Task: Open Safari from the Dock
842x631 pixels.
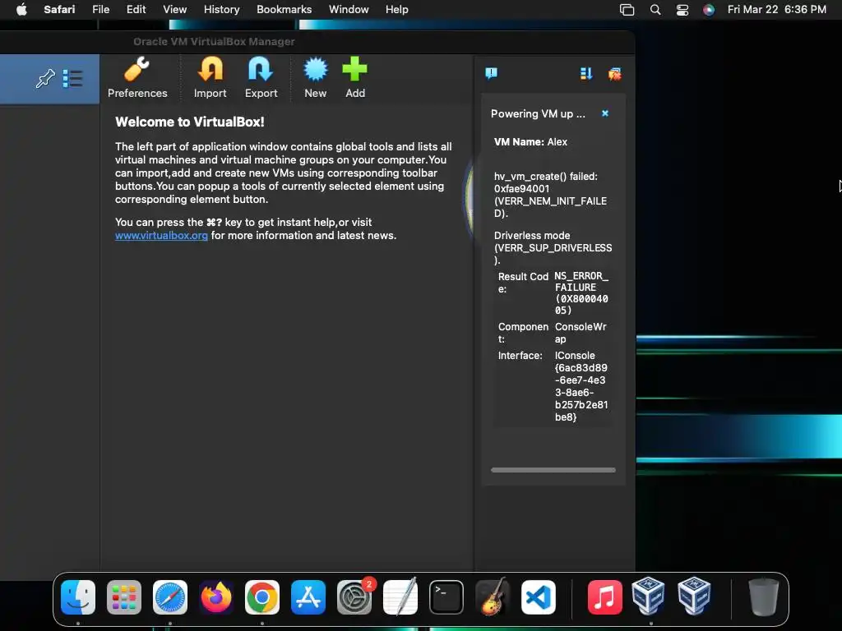Action: [x=170, y=597]
